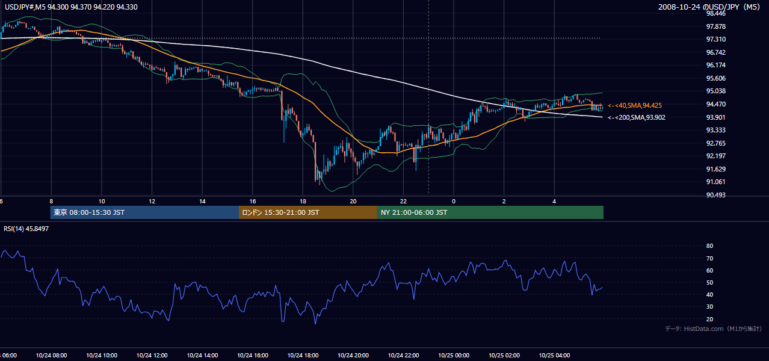Click price axis value 92.197
The width and height of the screenshot is (769, 361).
(715, 156)
